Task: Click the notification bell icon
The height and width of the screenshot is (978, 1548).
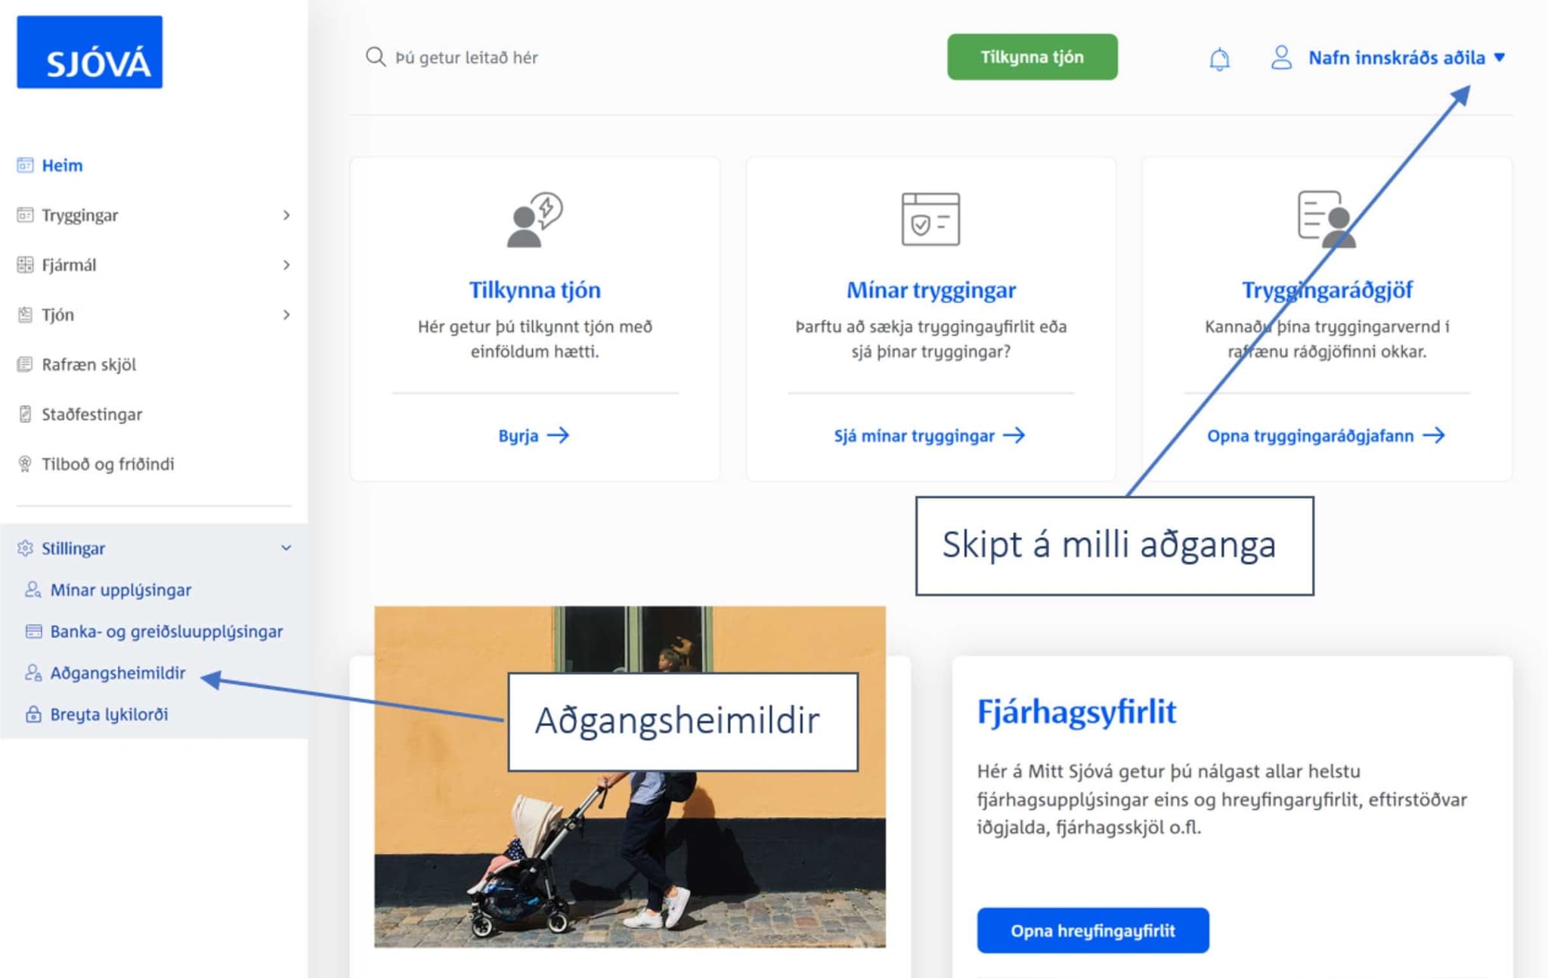Action: point(1219,58)
